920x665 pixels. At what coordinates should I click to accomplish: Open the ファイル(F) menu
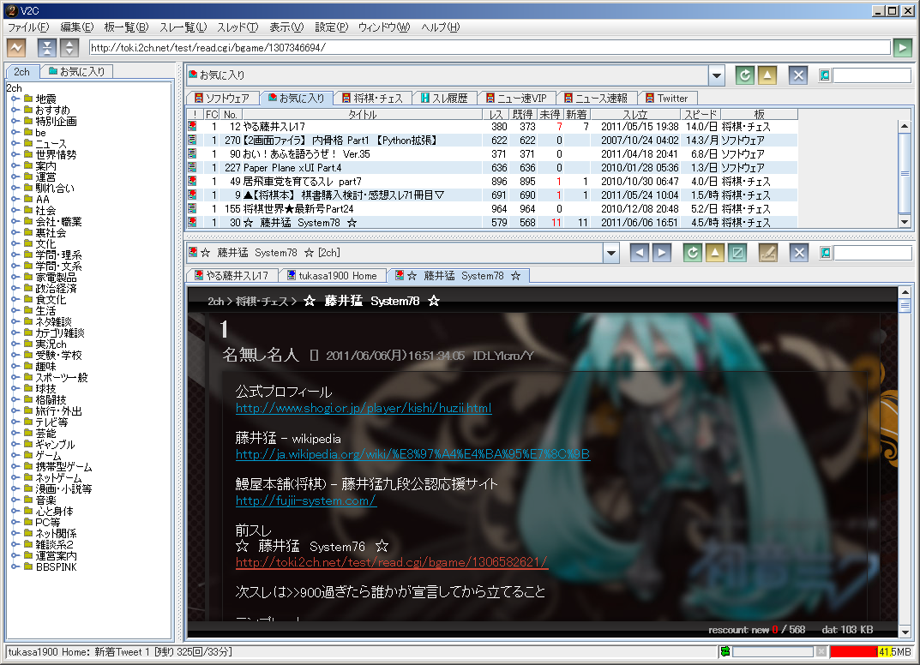tap(29, 27)
